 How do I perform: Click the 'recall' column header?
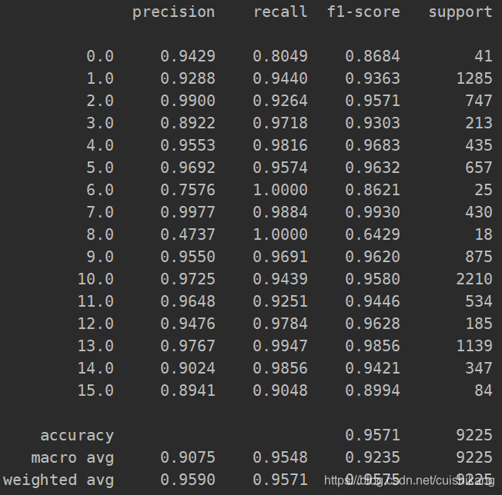point(280,12)
